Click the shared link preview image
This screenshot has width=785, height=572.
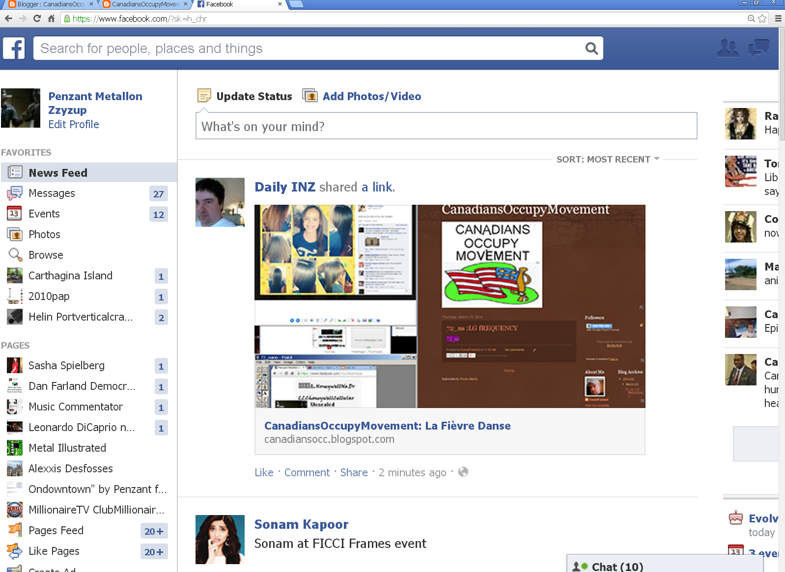pos(449,306)
